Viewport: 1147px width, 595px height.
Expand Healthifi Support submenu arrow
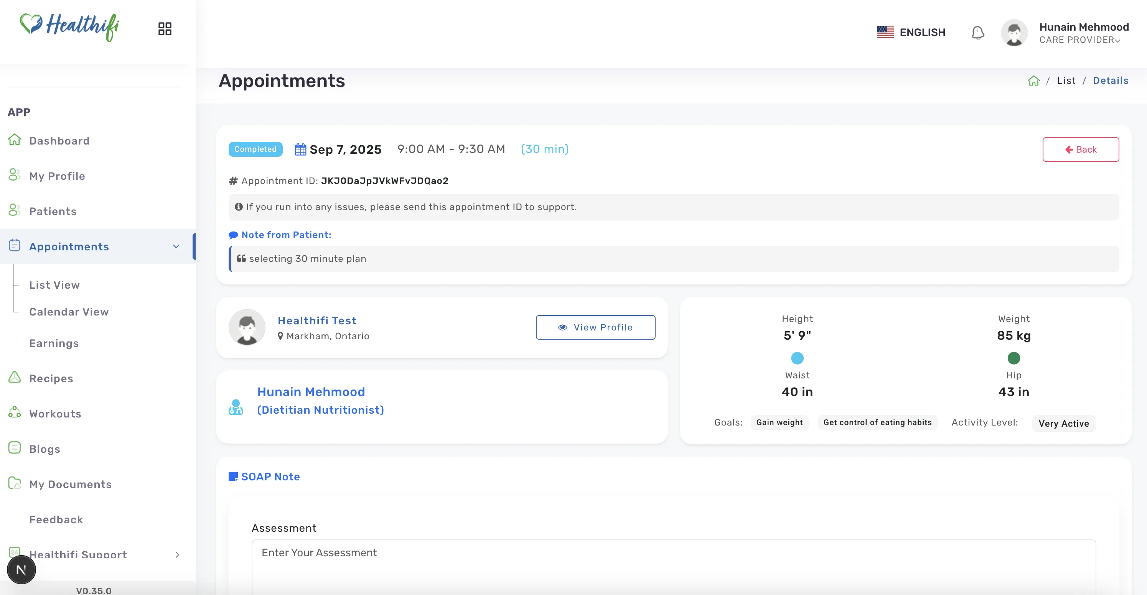point(177,554)
